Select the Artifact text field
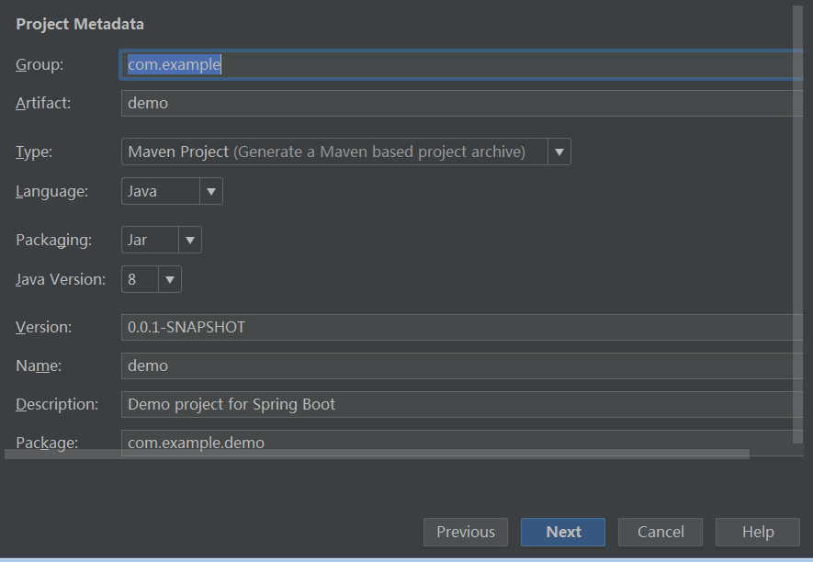 (462, 103)
